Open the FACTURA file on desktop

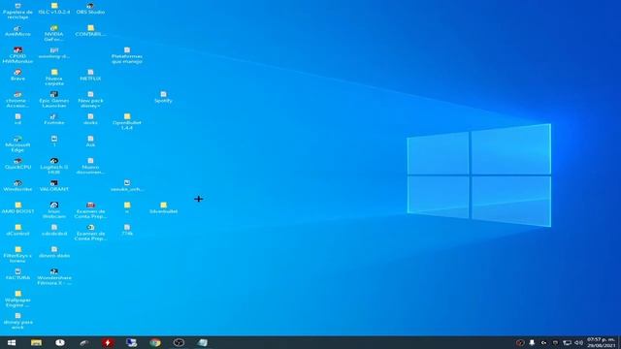click(17, 274)
